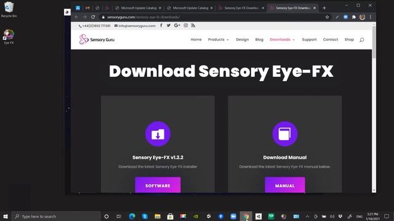
Task: Open the Chrome three-dot menu
Action: (371, 17)
